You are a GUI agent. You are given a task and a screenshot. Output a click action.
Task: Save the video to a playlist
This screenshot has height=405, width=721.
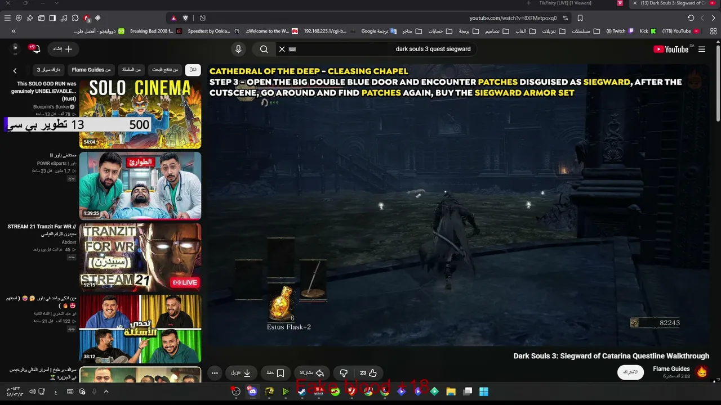275,373
